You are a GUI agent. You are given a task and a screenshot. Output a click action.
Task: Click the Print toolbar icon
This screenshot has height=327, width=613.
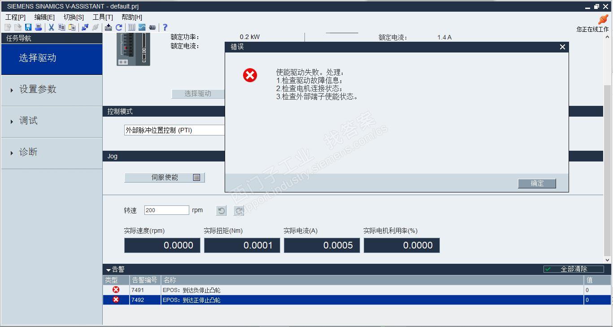tap(39, 27)
